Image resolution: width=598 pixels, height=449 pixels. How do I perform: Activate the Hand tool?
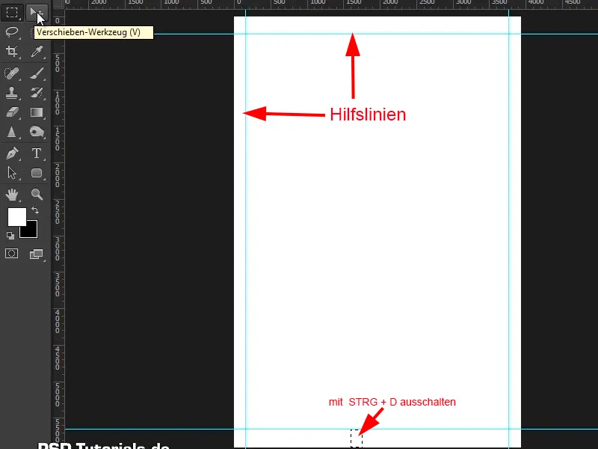pos(12,195)
